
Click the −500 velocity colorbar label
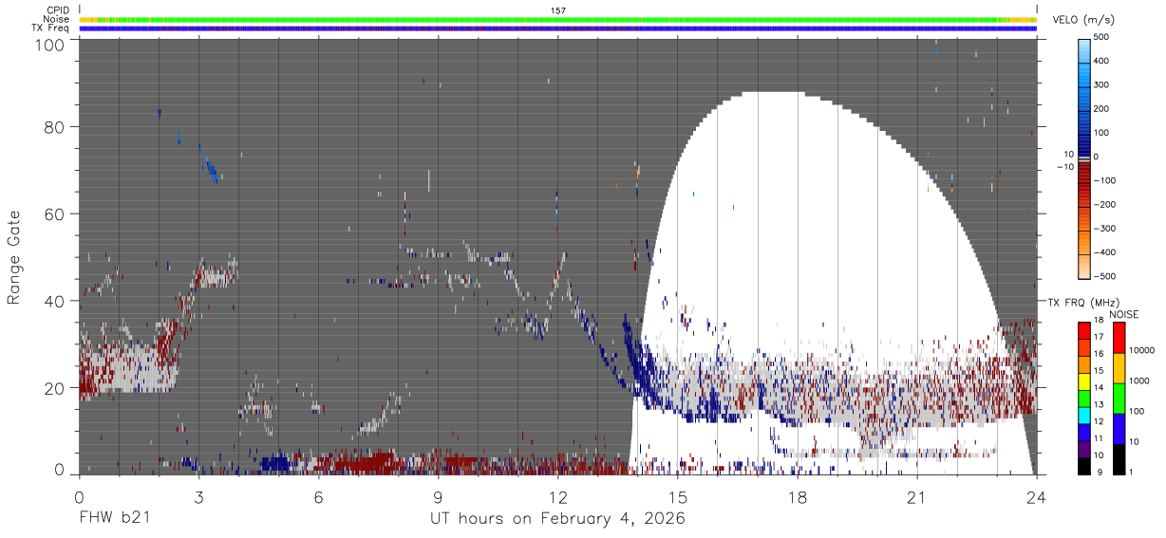tap(1102, 276)
